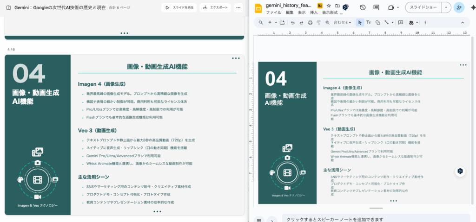Image resolution: width=476 pixels, height=222 pixels.
Task: Click the undo arrow
Action: [x=292, y=22]
